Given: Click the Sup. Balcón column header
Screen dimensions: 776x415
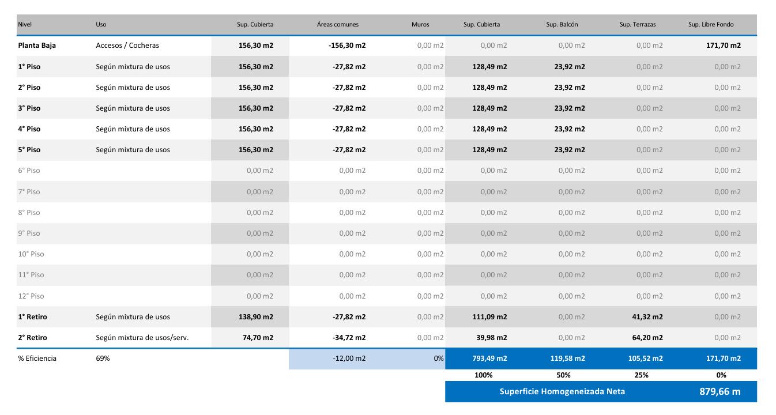Looking at the screenshot, I should pyautogui.click(x=562, y=25).
